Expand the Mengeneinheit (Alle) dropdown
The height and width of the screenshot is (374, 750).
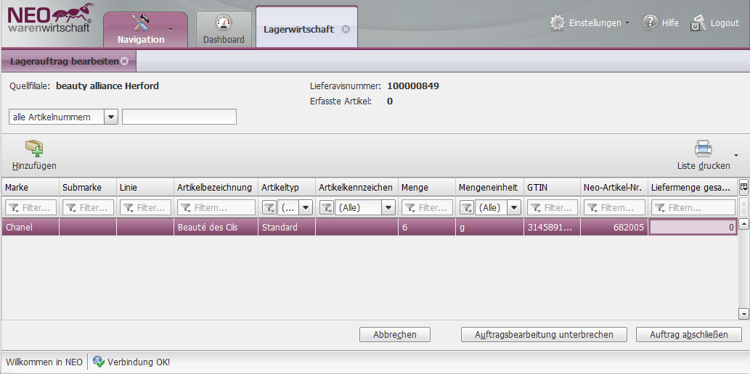pos(515,207)
